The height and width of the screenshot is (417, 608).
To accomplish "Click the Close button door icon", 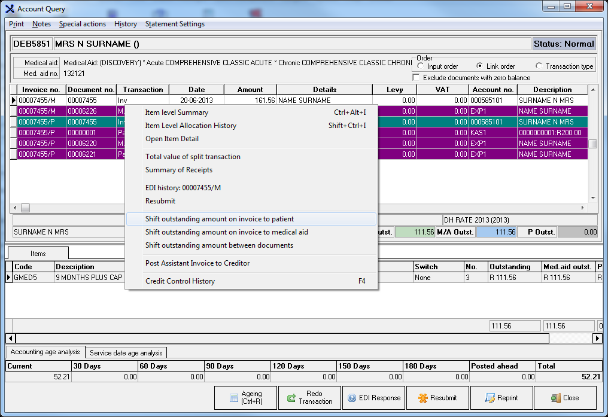I will point(556,398).
